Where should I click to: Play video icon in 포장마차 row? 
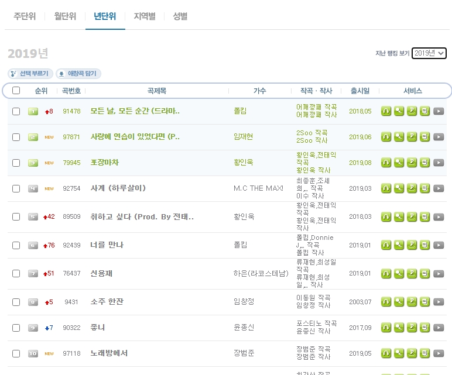click(439, 163)
